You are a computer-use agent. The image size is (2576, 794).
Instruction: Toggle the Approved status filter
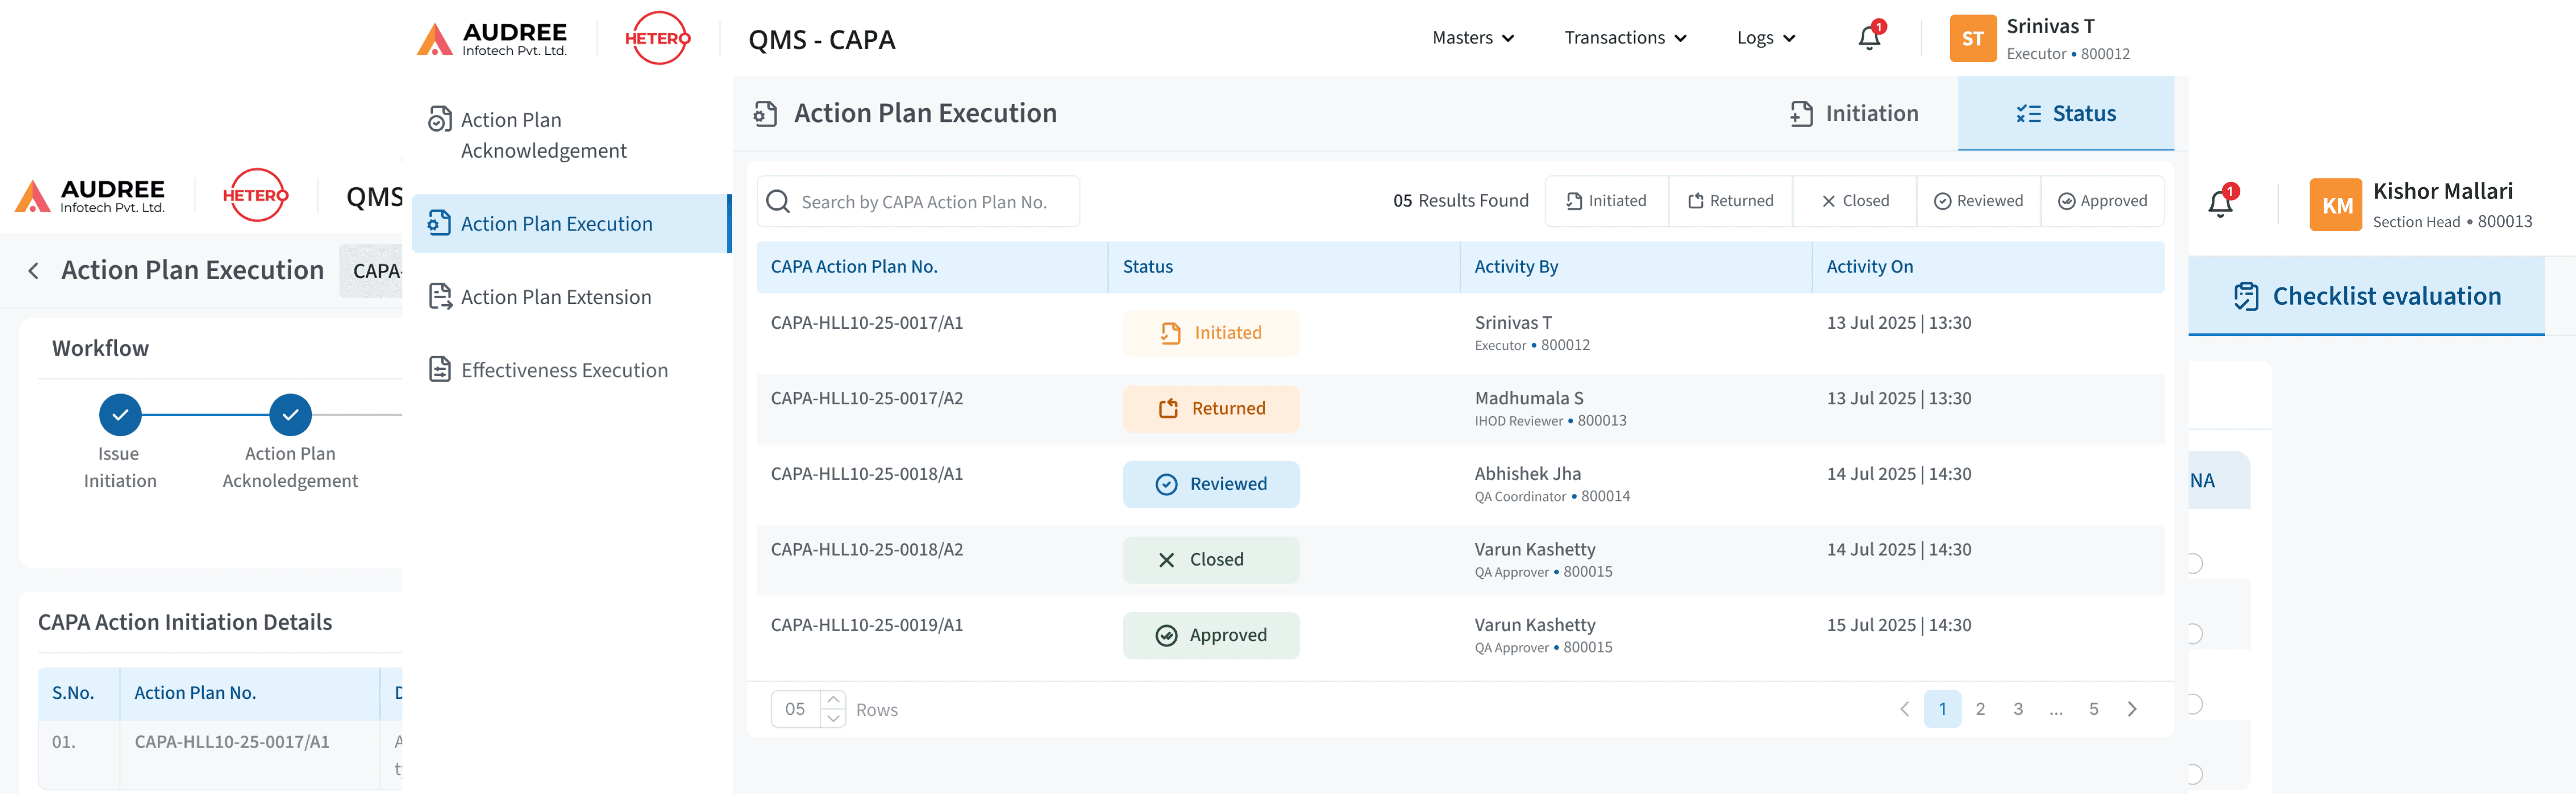(x=2102, y=201)
